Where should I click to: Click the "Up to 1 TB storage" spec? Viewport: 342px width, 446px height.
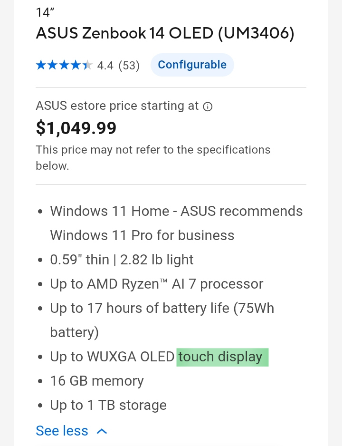click(108, 406)
